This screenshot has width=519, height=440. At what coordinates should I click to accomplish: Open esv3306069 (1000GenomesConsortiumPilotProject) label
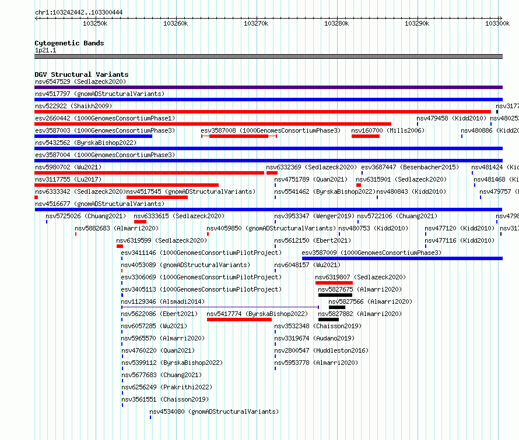tap(201, 277)
